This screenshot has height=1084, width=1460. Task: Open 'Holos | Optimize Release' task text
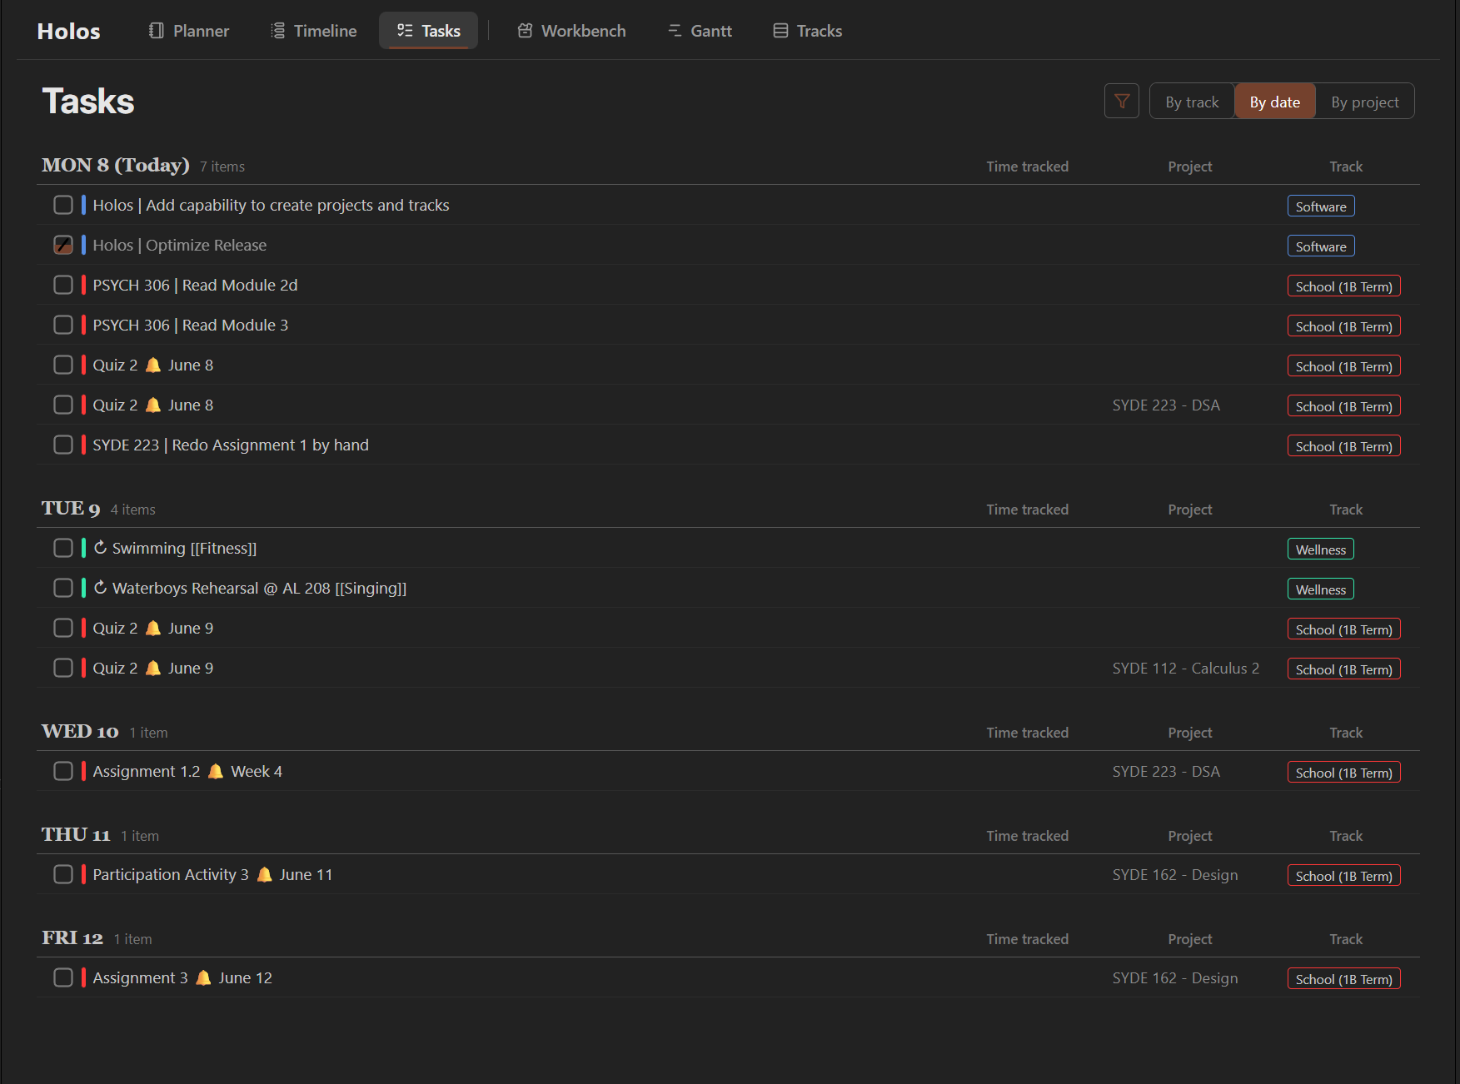180,245
